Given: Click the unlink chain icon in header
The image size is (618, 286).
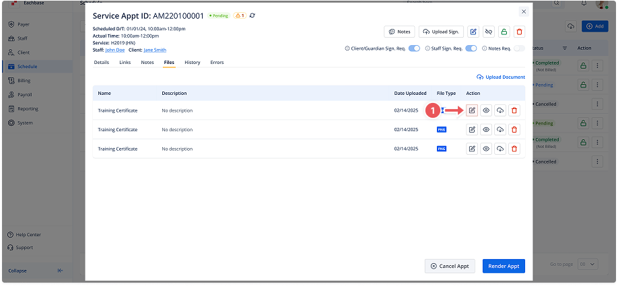Looking at the screenshot, I should coord(489,32).
